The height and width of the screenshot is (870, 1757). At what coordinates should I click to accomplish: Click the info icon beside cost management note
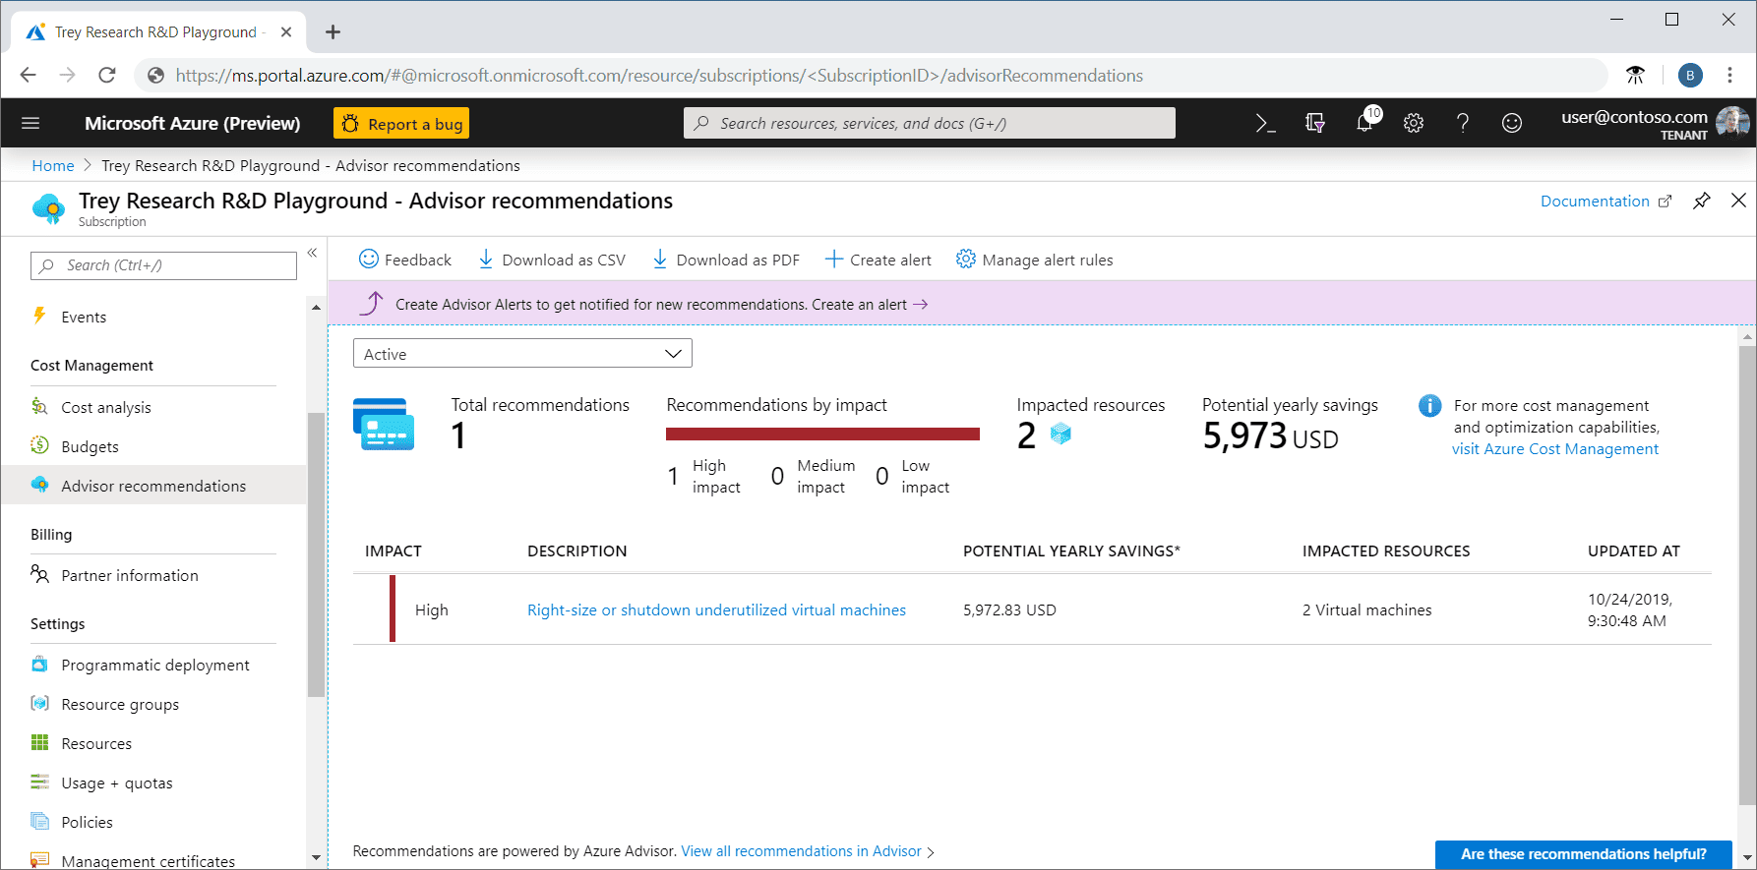click(1429, 406)
